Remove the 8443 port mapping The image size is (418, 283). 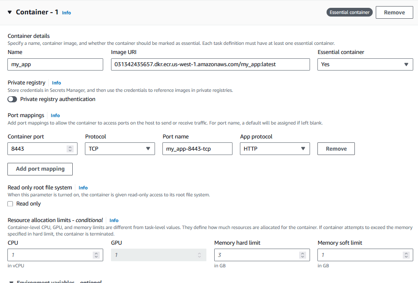(336, 149)
